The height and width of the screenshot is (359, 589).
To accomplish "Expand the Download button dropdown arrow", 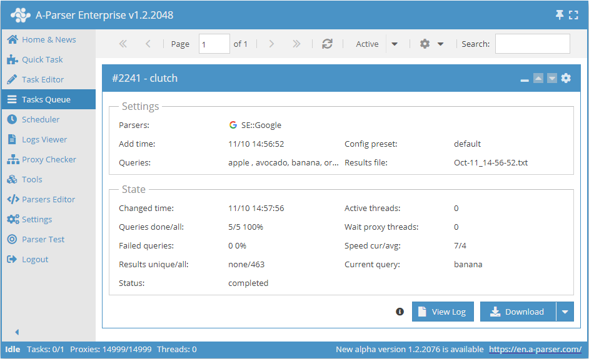I will pyautogui.click(x=565, y=312).
